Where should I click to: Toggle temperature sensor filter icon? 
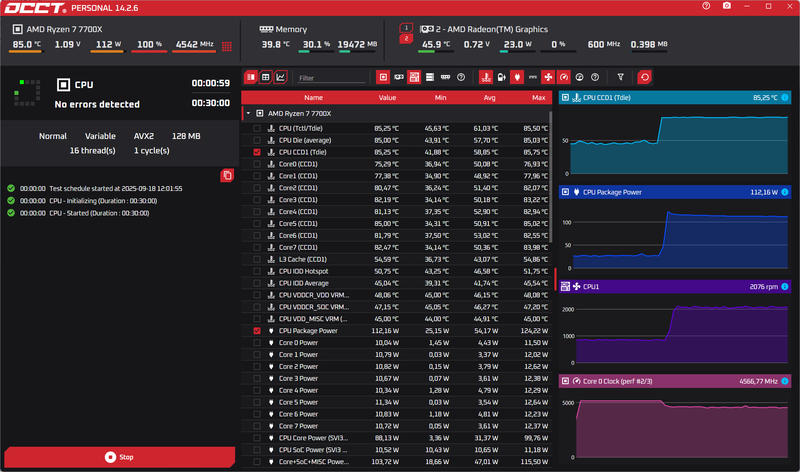pyautogui.click(x=486, y=77)
